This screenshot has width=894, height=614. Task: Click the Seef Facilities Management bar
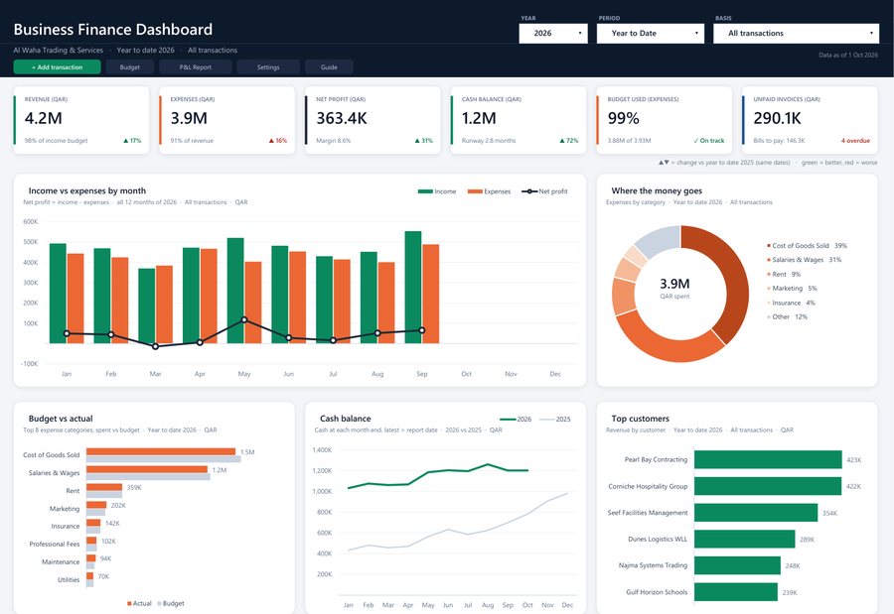[756, 513]
